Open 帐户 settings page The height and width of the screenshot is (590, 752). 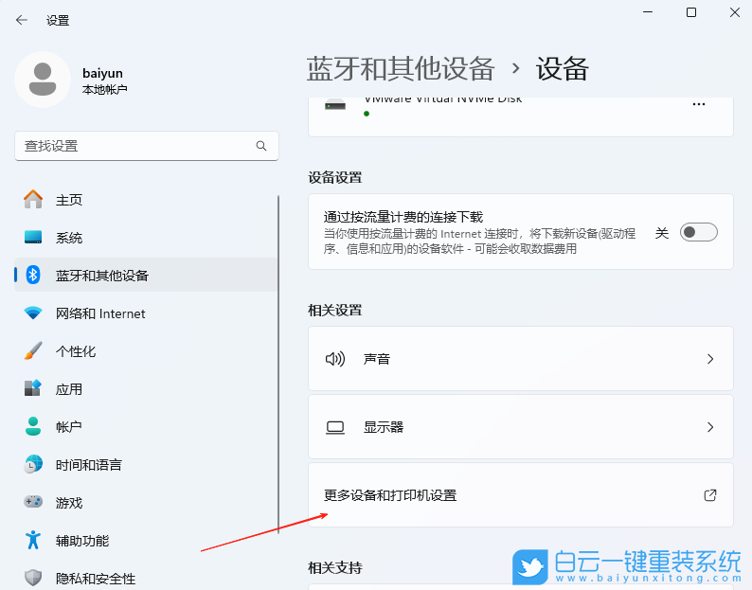tap(146, 426)
